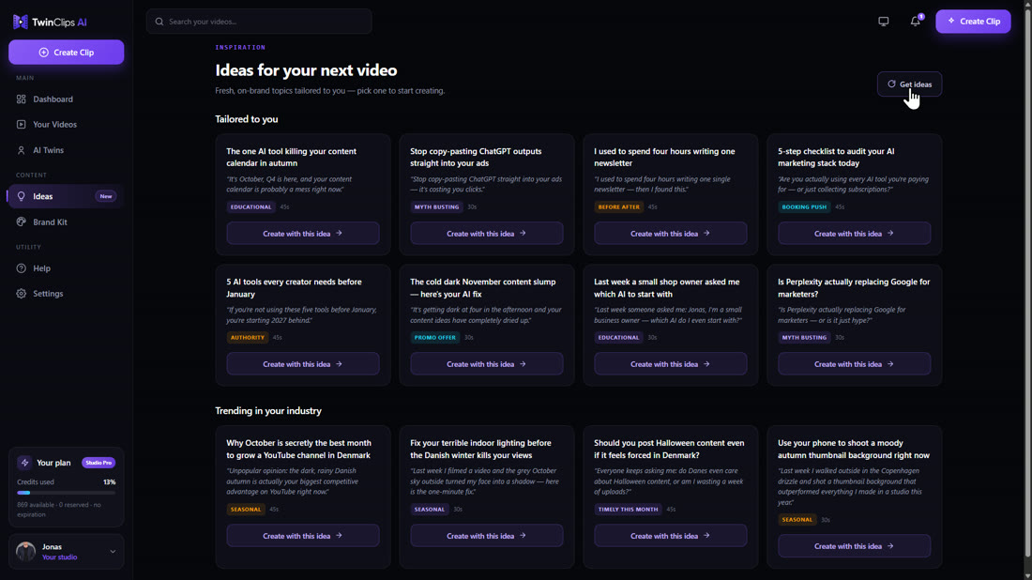
Task: Click the '13%' credits used value
Action: 109,481
